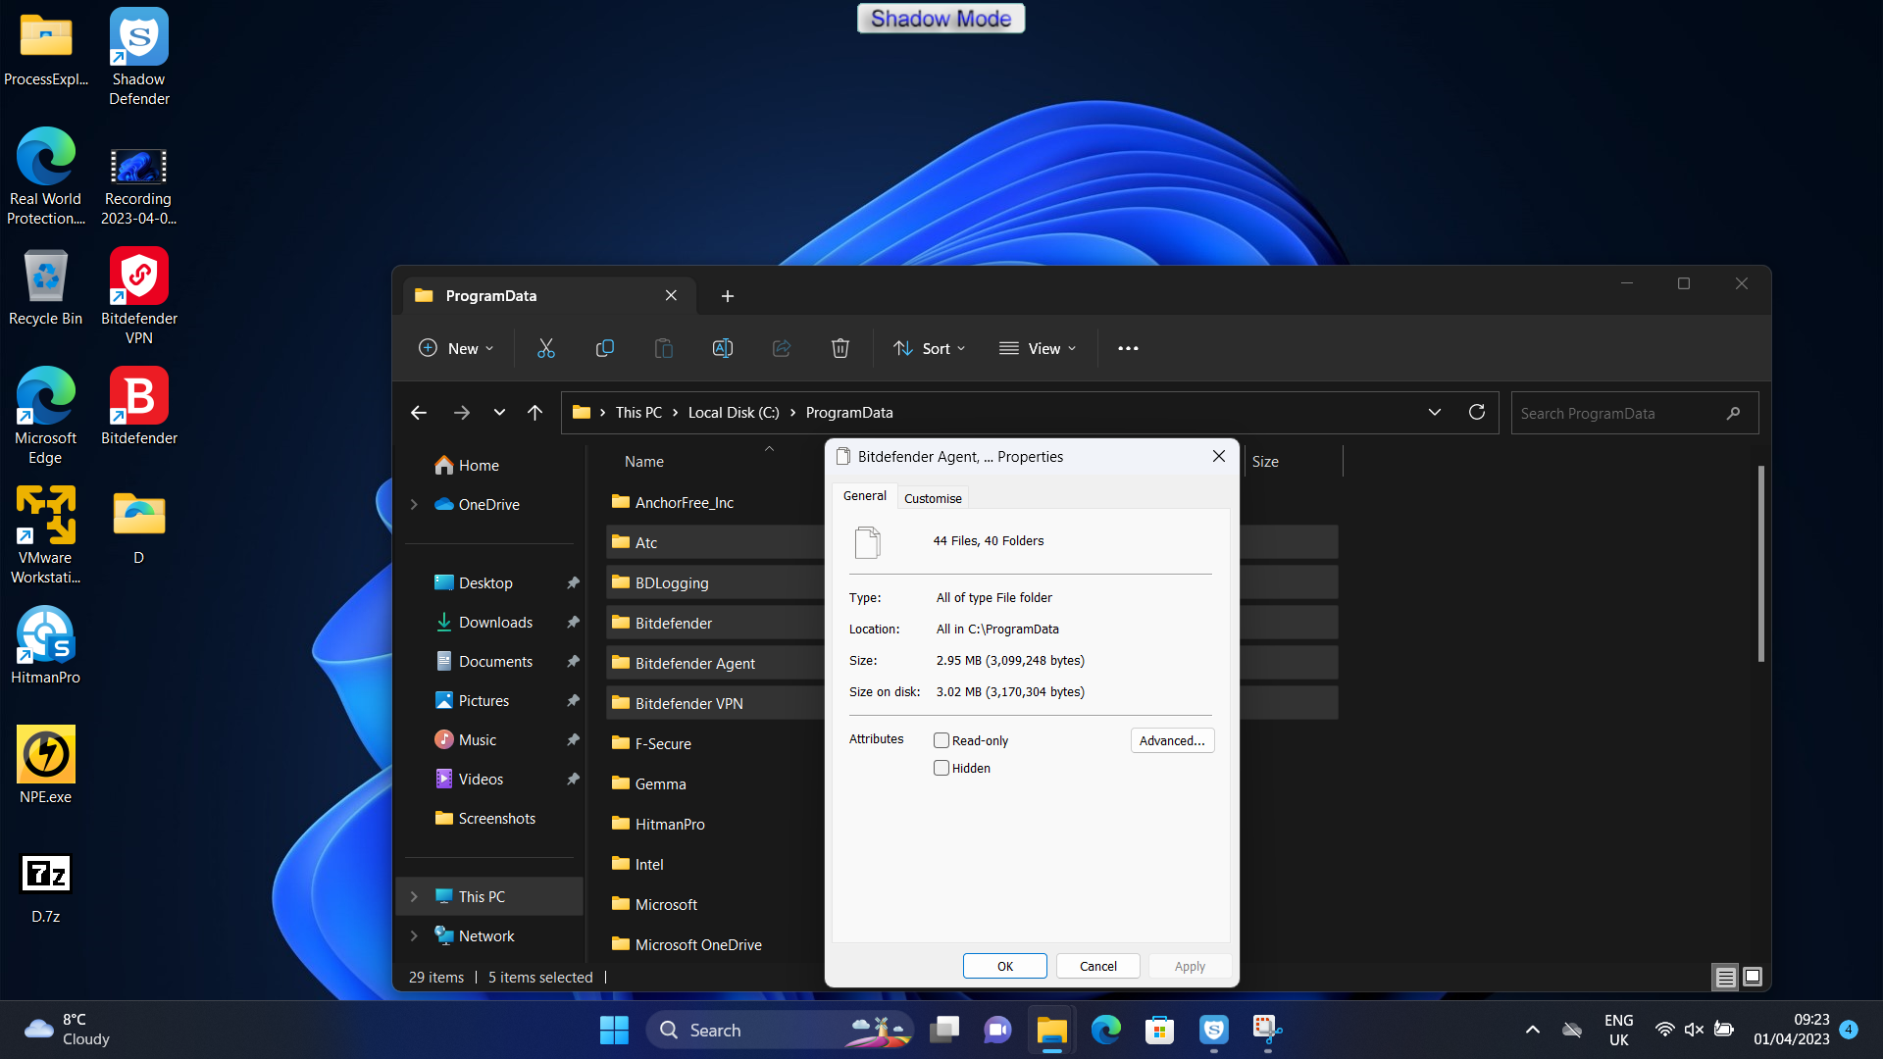Expand the address bar history dropdown
Screen dimensions: 1883x1059
pos(1435,413)
